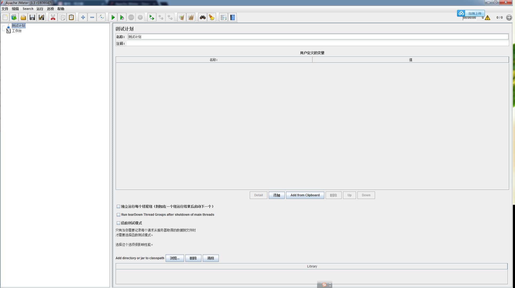Open the 文件 menu

(5, 9)
